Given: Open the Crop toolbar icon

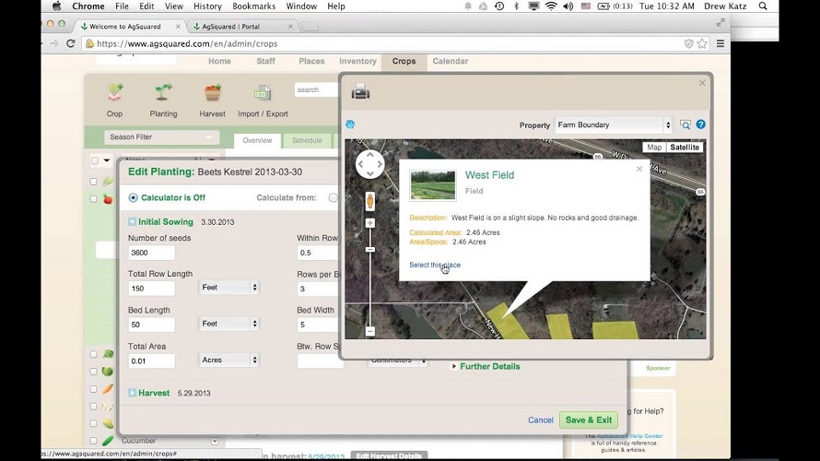Looking at the screenshot, I should pyautogui.click(x=115, y=92).
